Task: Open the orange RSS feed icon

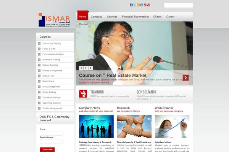Action: pyautogui.click(x=138, y=5)
